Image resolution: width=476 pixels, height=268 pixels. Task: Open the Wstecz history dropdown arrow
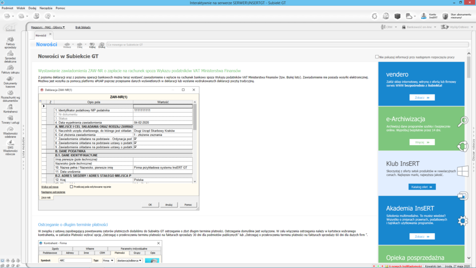pyautogui.click(x=73, y=44)
